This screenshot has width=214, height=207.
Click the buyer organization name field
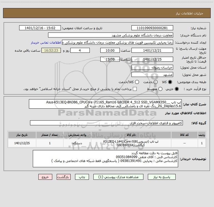coord(111,35)
